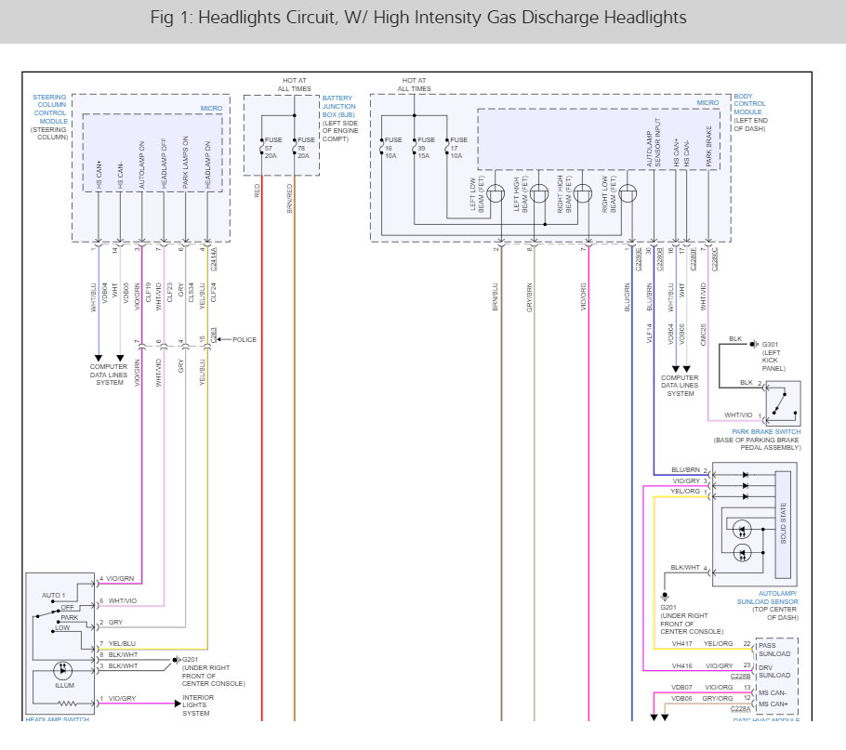
Task: Click the MS CAN- terminal label
Action: tap(773, 693)
